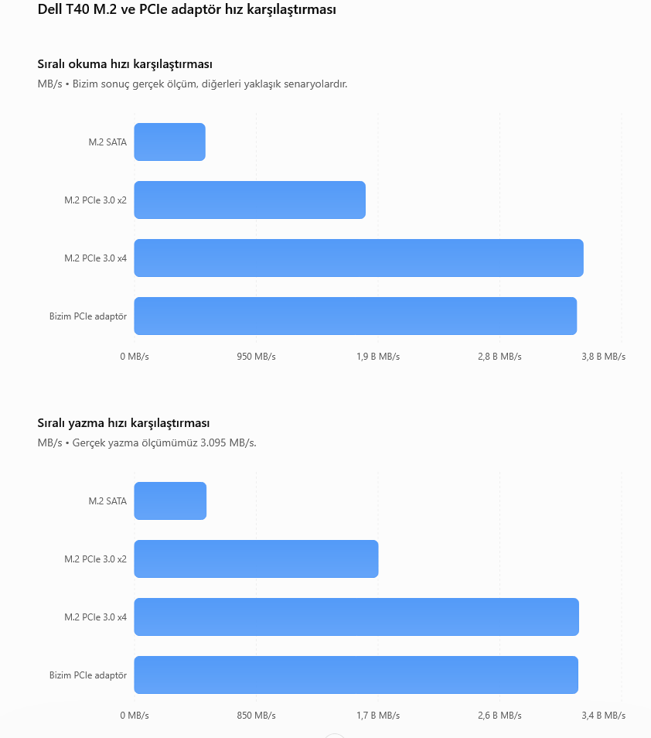Click the M.2 PCIe 3.0 x4 read bar

click(x=359, y=258)
